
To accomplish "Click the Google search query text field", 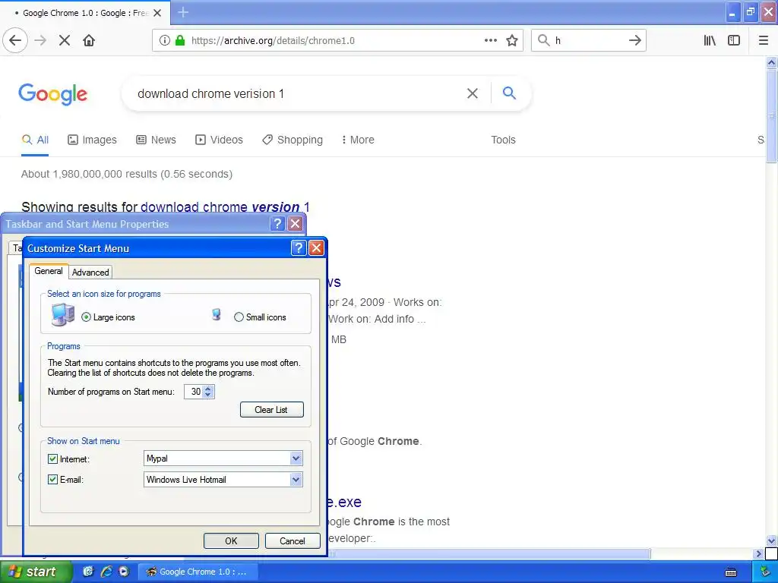I will point(299,93).
